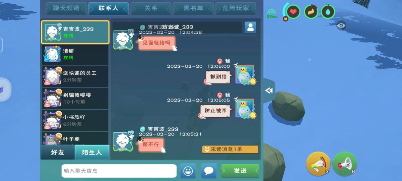Open chat with 送快递的员工
Screen dimensions: 402x181
pos(75,76)
